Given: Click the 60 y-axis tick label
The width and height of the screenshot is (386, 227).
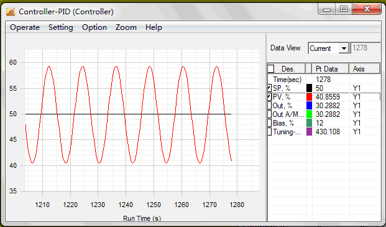Looking at the screenshot, I should [x=13, y=62].
